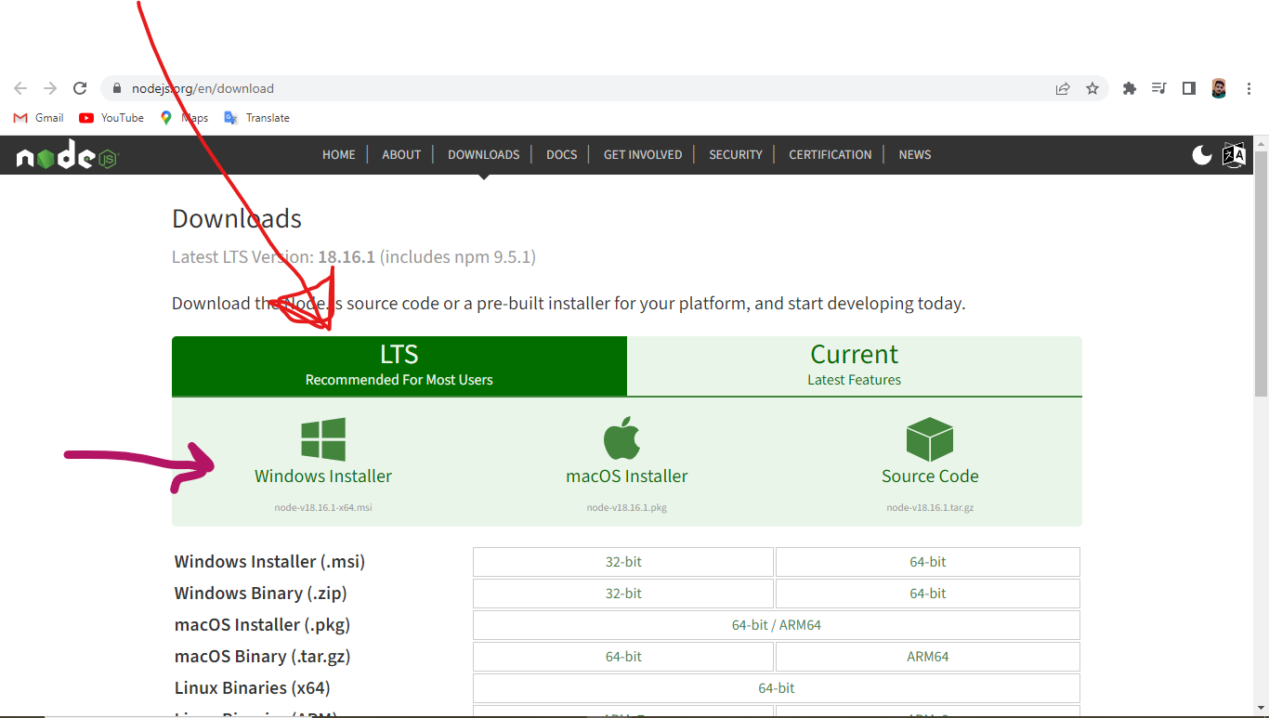Open the language translation icon in the navbar

coord(1235,155)
